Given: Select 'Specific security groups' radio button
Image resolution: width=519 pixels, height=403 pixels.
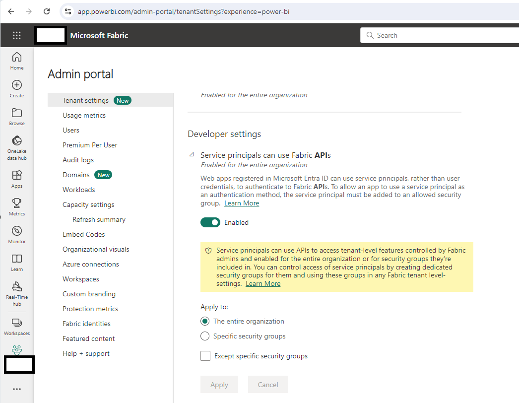Looking at the screenshot, I should [x=205, y=336].
